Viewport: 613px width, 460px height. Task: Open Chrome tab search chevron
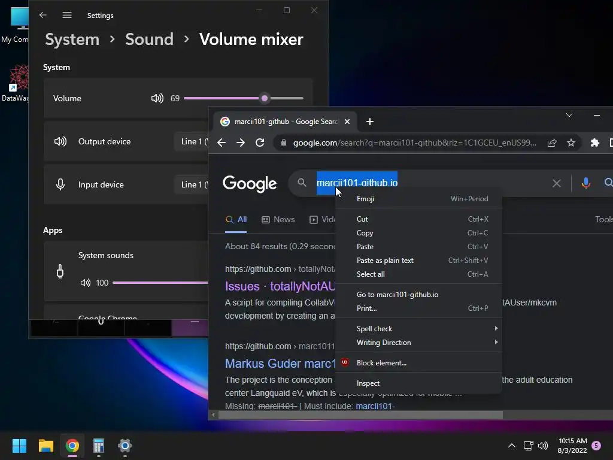click(x=569, y=115)
